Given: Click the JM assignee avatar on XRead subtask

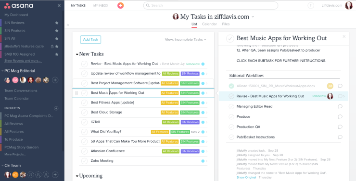Looking at the screenshot, I should point(330,86).
